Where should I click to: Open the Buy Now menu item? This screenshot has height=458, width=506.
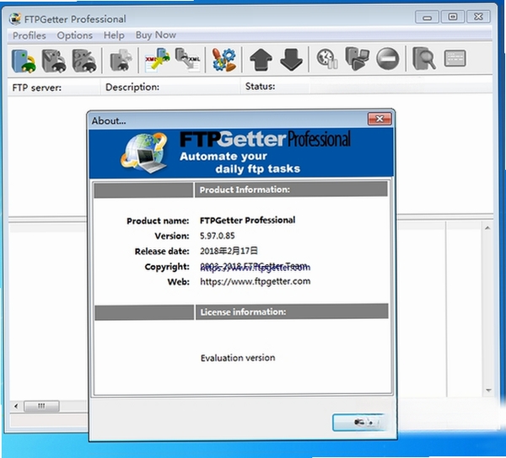[156, 35]
